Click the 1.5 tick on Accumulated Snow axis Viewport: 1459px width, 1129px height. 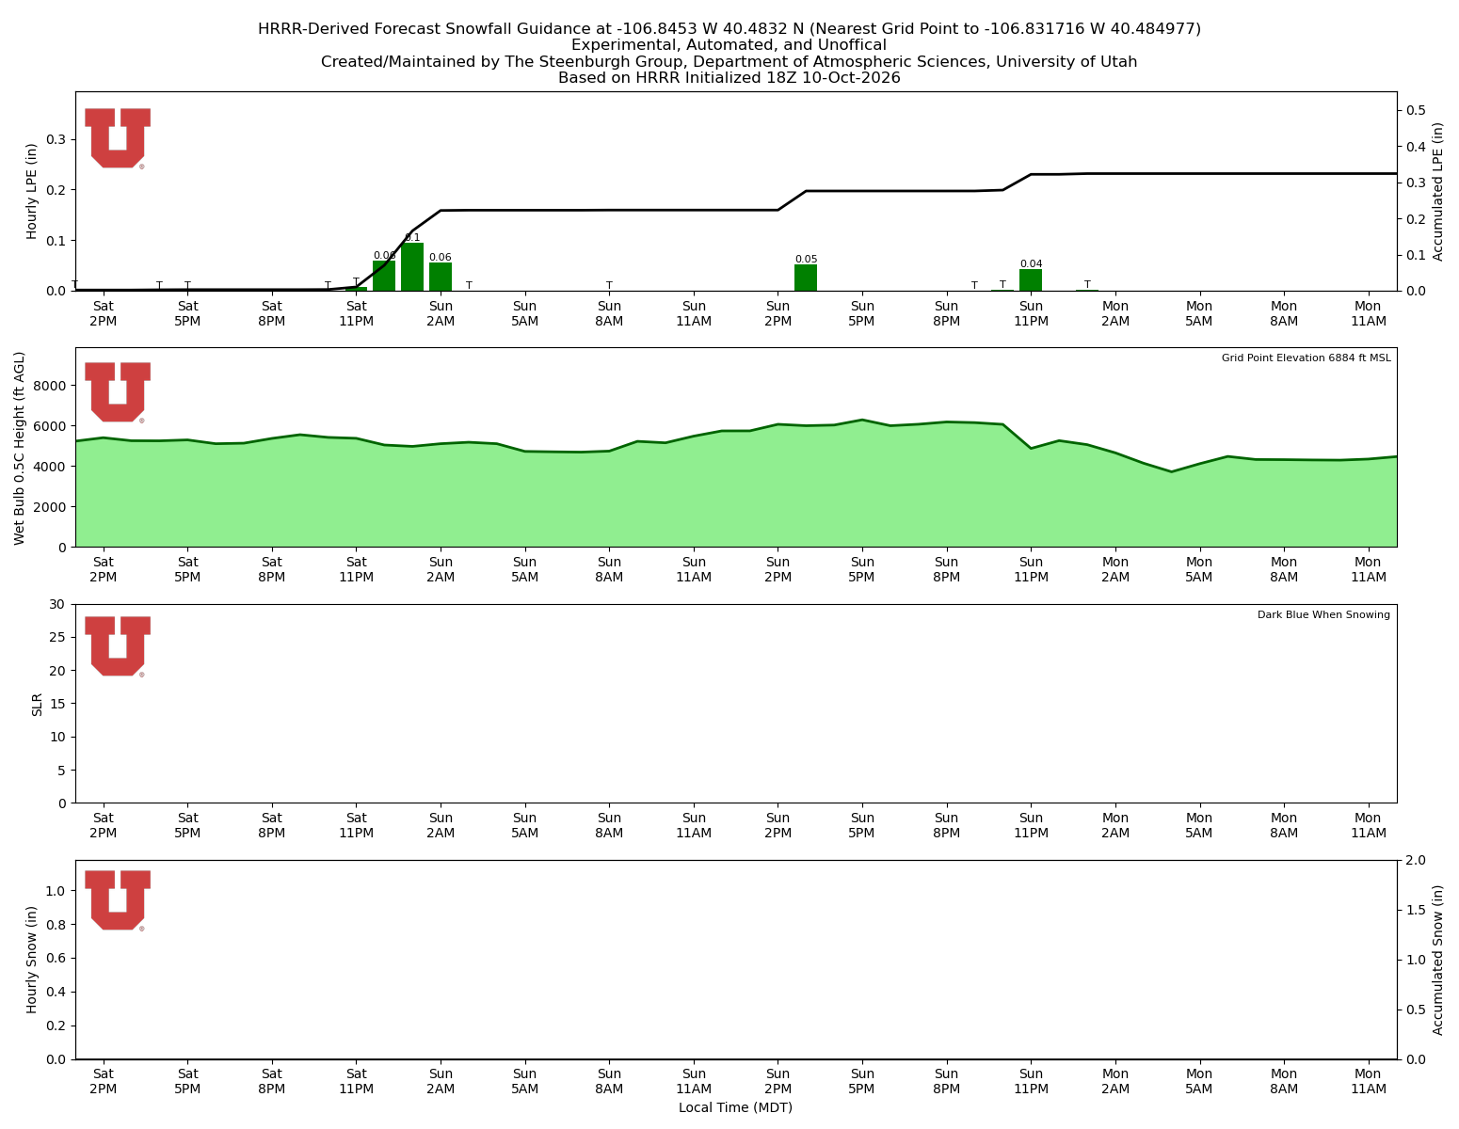tap(1414, 910)
